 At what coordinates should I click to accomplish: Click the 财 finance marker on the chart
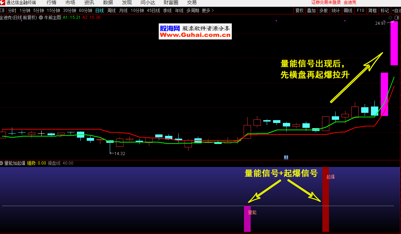(x=286, y=158)
